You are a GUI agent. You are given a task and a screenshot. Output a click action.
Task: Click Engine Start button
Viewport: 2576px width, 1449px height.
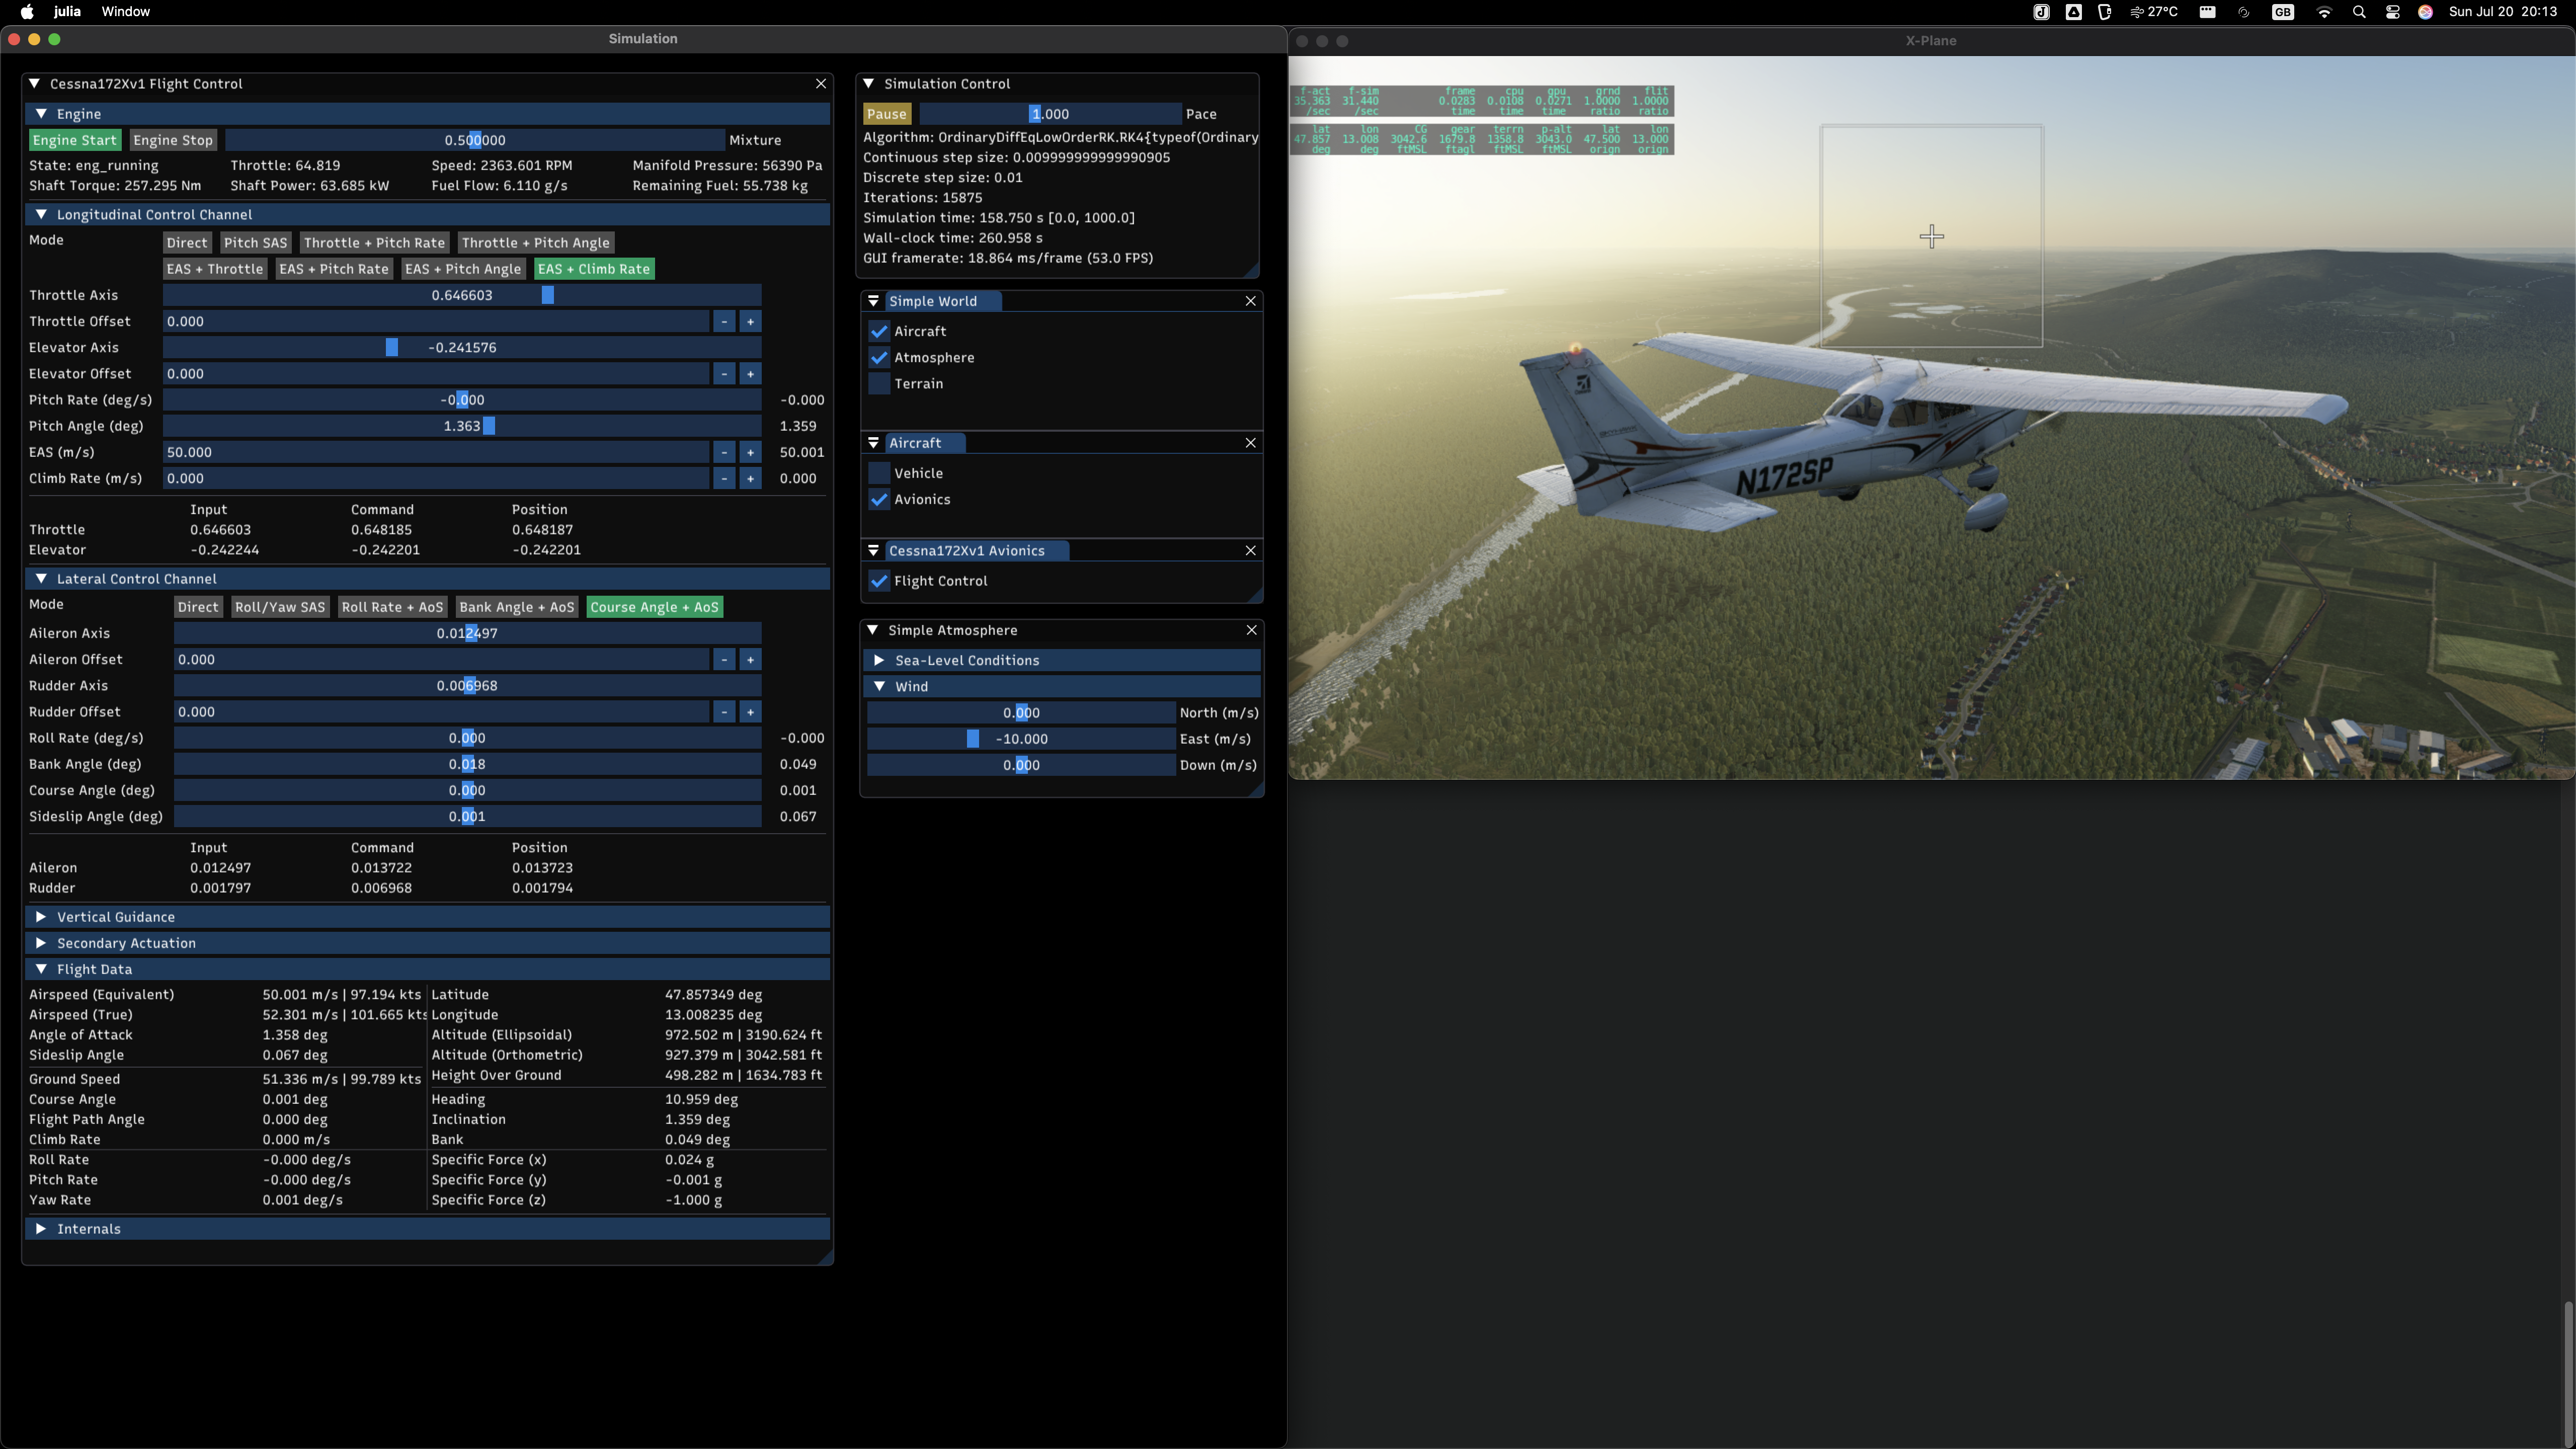[x=75, y=140]
